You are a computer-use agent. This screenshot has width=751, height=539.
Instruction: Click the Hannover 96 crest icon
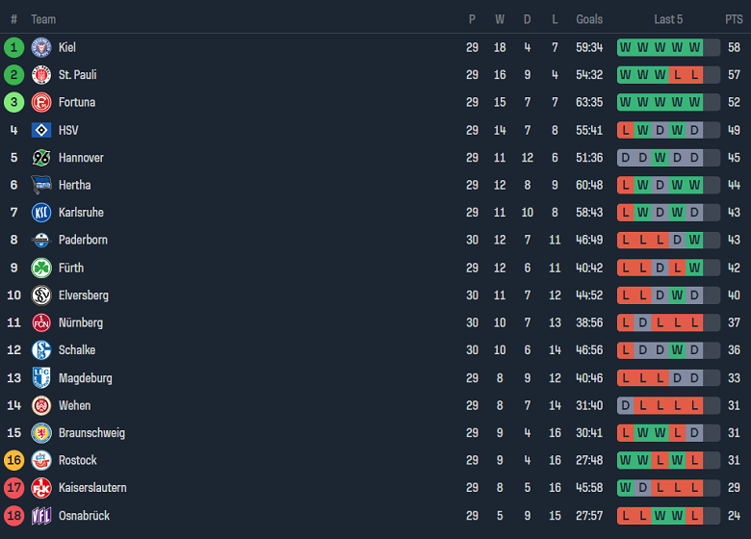(40, 158)
